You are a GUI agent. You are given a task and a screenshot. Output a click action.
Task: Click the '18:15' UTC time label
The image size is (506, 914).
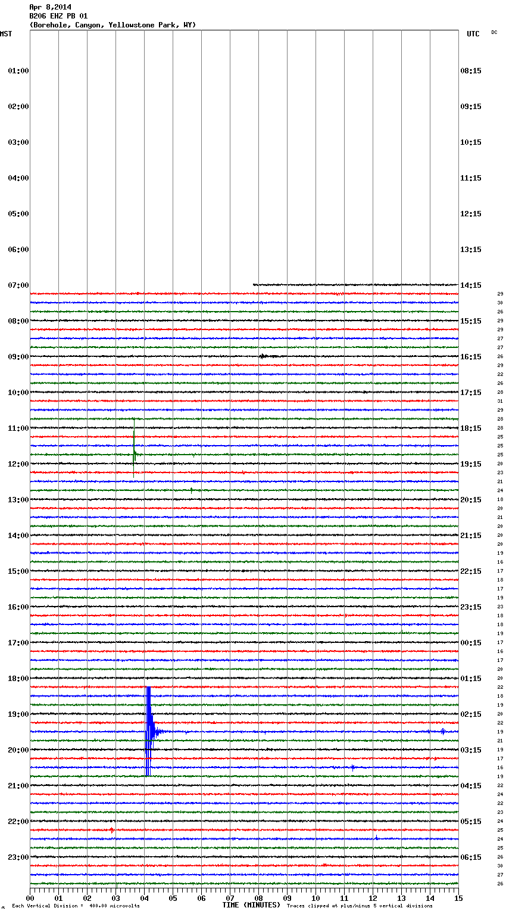point(471,428)
